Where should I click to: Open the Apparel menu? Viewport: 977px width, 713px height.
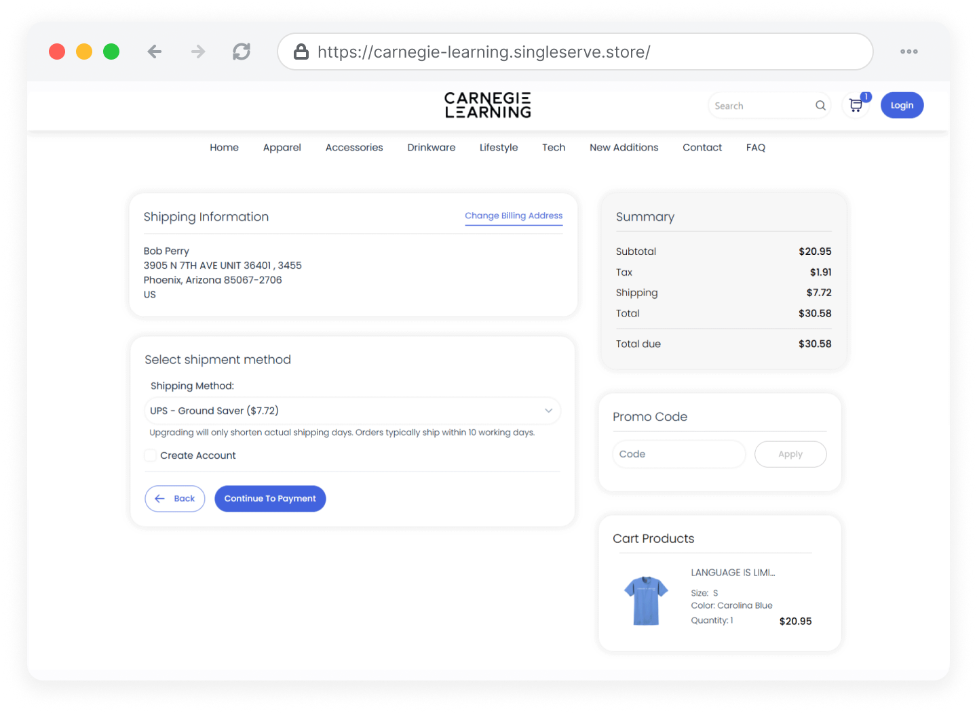pyautogui.click(x=282, y=148)
